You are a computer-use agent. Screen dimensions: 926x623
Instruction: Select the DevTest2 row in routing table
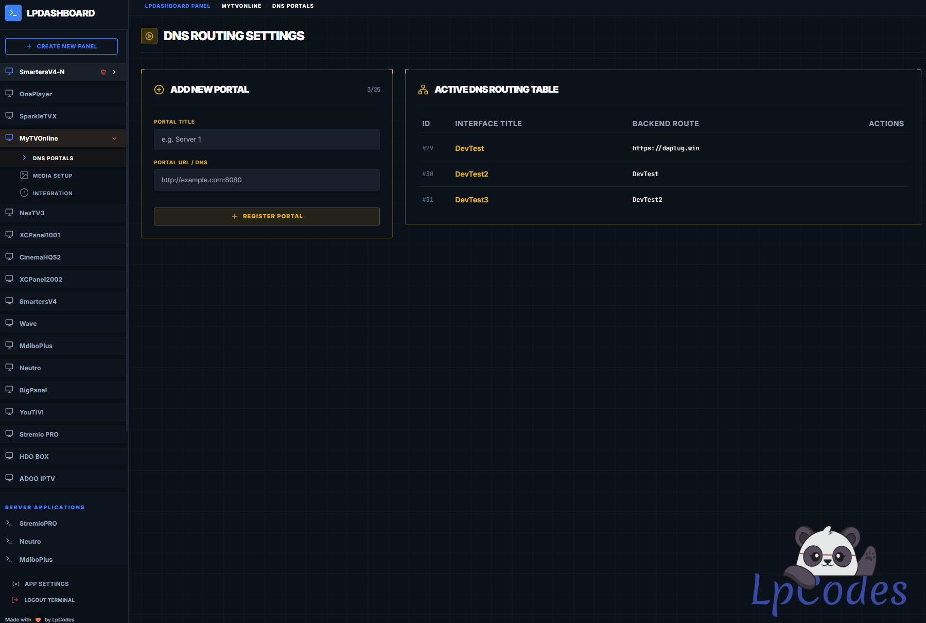pos(471,174)
